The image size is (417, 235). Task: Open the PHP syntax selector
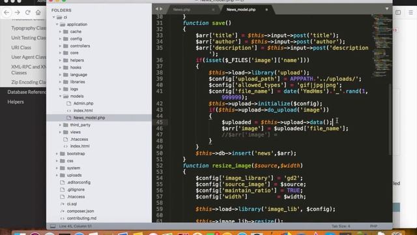point(373,227)
